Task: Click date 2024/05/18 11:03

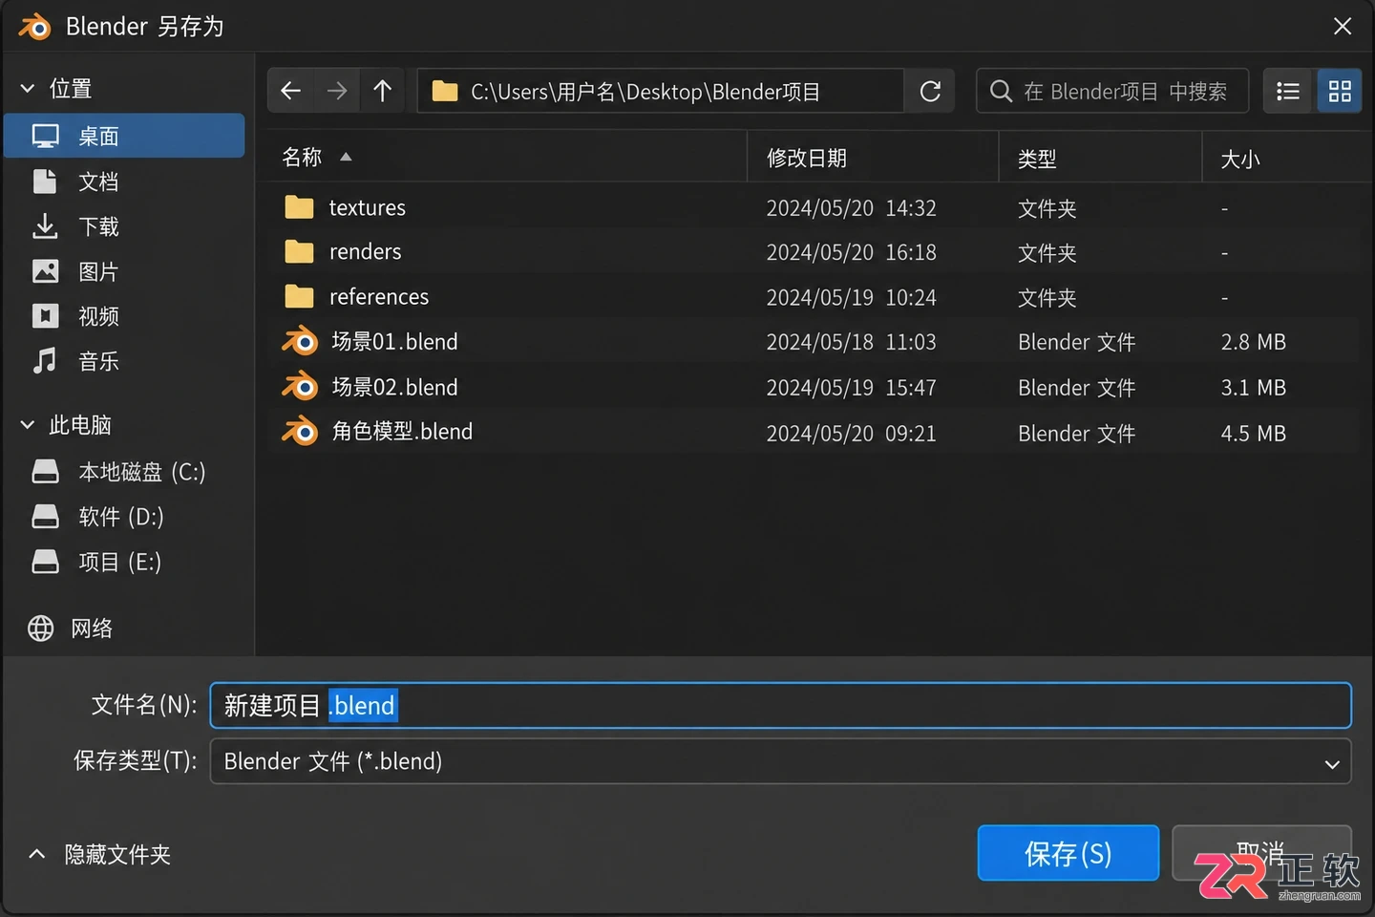Action: pos(851,342)
